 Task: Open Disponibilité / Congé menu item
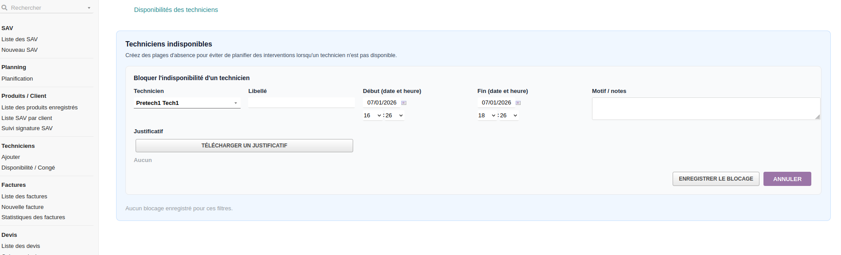click(x=28, y=168)
